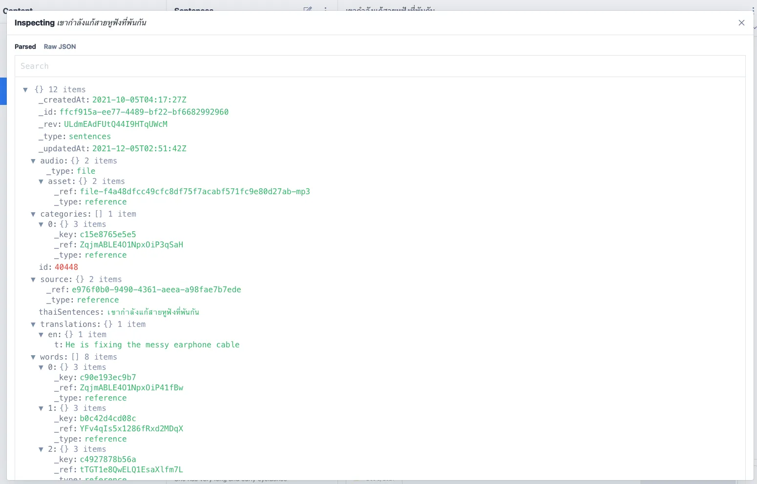Close the Inspecting dialog

(741, 23)
